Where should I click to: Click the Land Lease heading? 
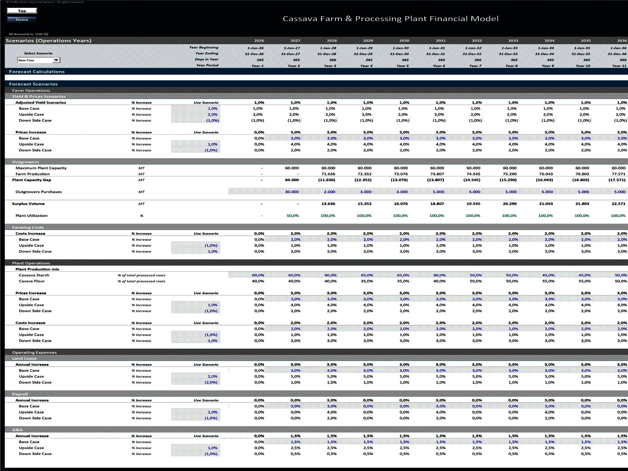(24, 358)
